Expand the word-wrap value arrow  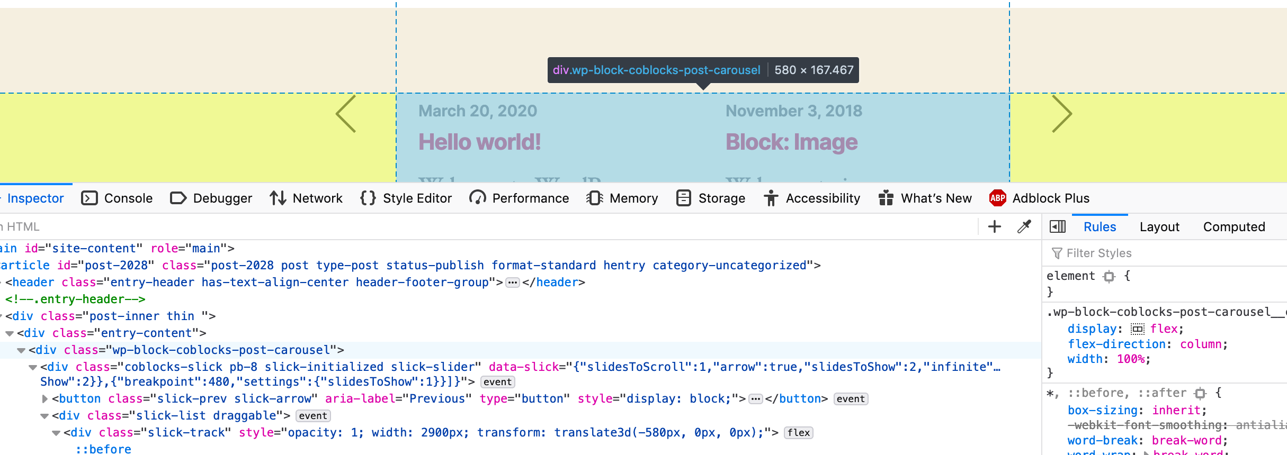[x=1146, y=452]
